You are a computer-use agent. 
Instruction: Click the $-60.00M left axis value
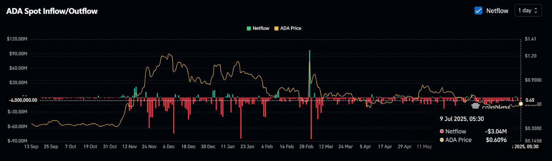18,126
